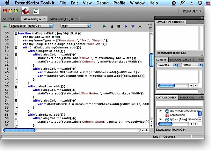
Task: Click the Time Machine clock icon
Action: click(x=200, y=3)
